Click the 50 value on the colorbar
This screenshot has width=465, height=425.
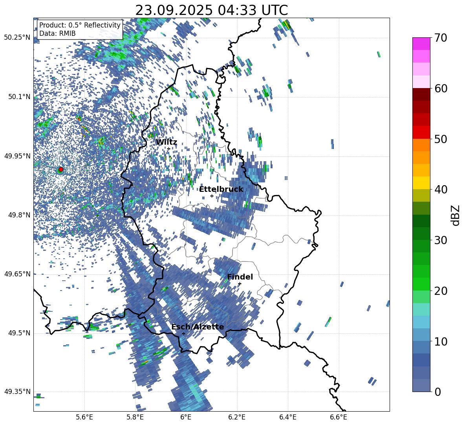click(441, 139)
